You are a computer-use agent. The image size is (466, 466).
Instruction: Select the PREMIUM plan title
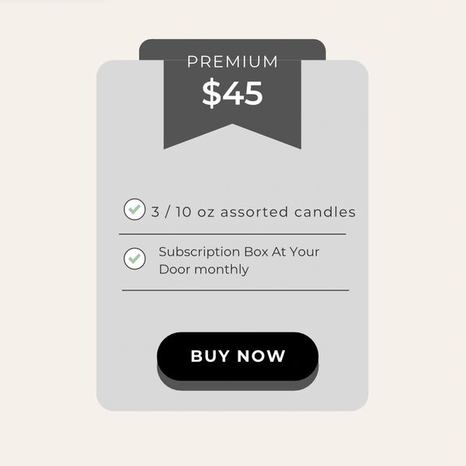232,62
